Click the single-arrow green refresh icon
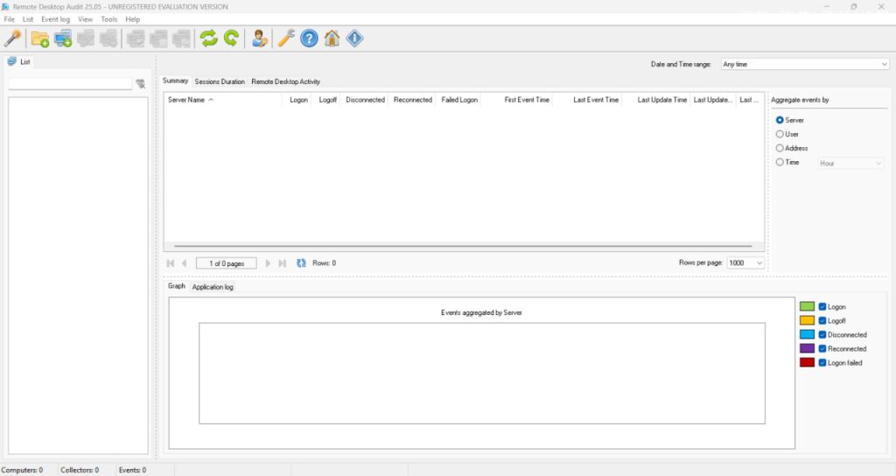The width and height of the screenshot is (896, 476). [x=231, y=38]
